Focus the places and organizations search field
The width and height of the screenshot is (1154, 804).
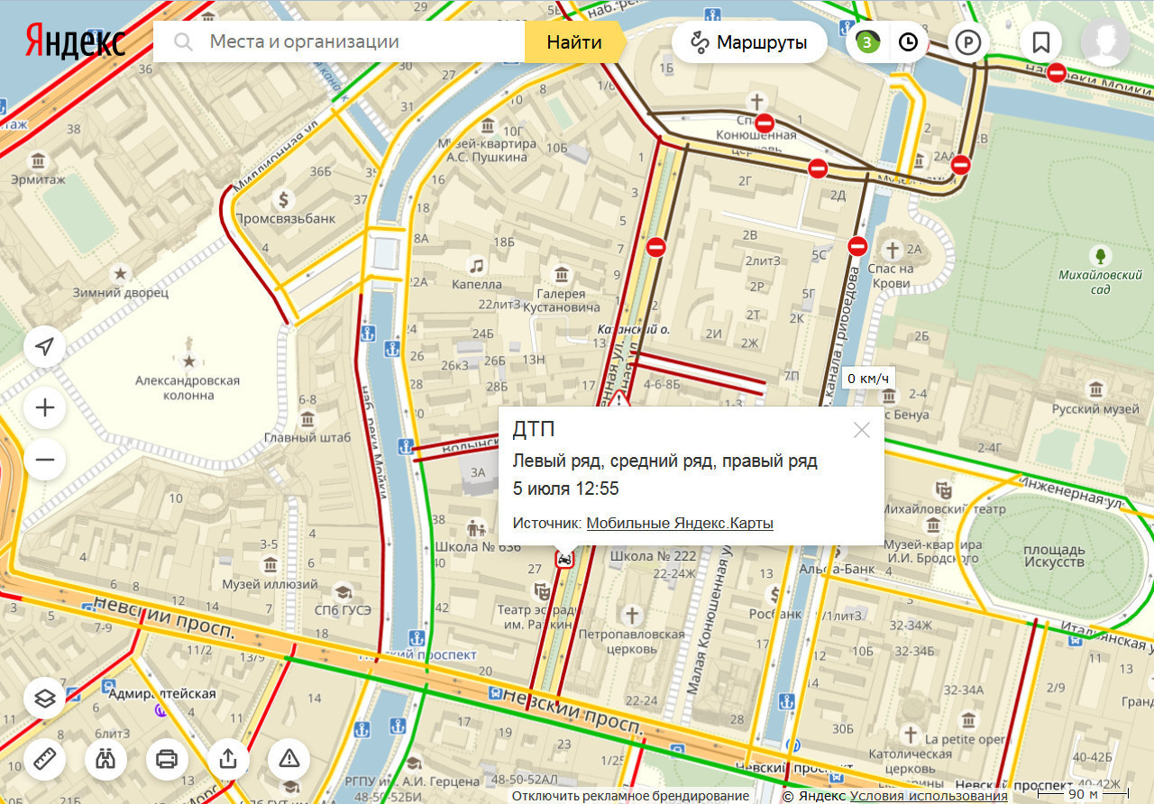pos(339,41)
